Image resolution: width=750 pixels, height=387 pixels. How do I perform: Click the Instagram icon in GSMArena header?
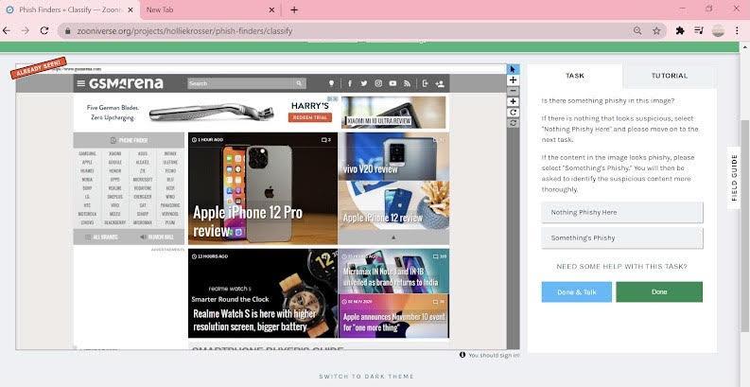(378, 83)
